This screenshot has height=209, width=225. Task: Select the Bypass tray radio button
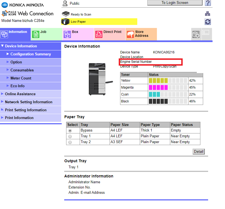72,130
